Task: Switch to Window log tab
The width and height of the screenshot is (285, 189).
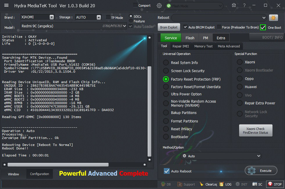Action: point(13,174)
